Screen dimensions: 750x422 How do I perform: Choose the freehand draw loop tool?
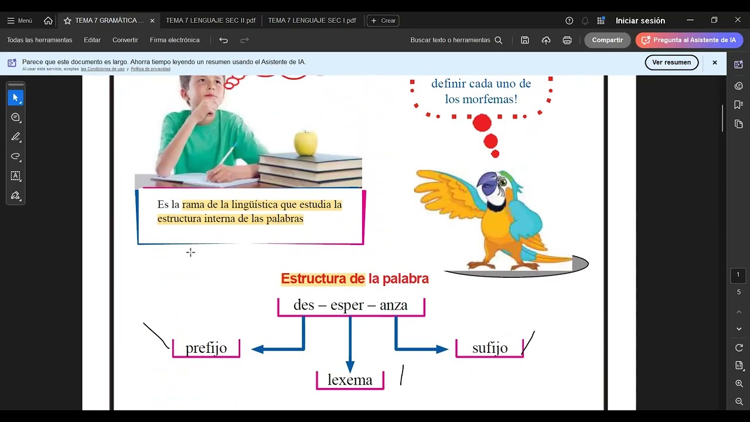[16, 156]
